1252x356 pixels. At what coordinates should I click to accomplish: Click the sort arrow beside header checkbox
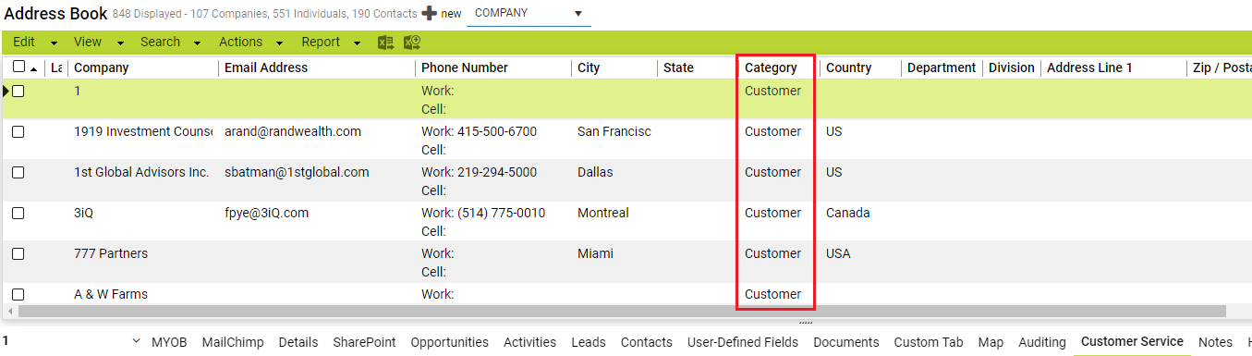34,68
